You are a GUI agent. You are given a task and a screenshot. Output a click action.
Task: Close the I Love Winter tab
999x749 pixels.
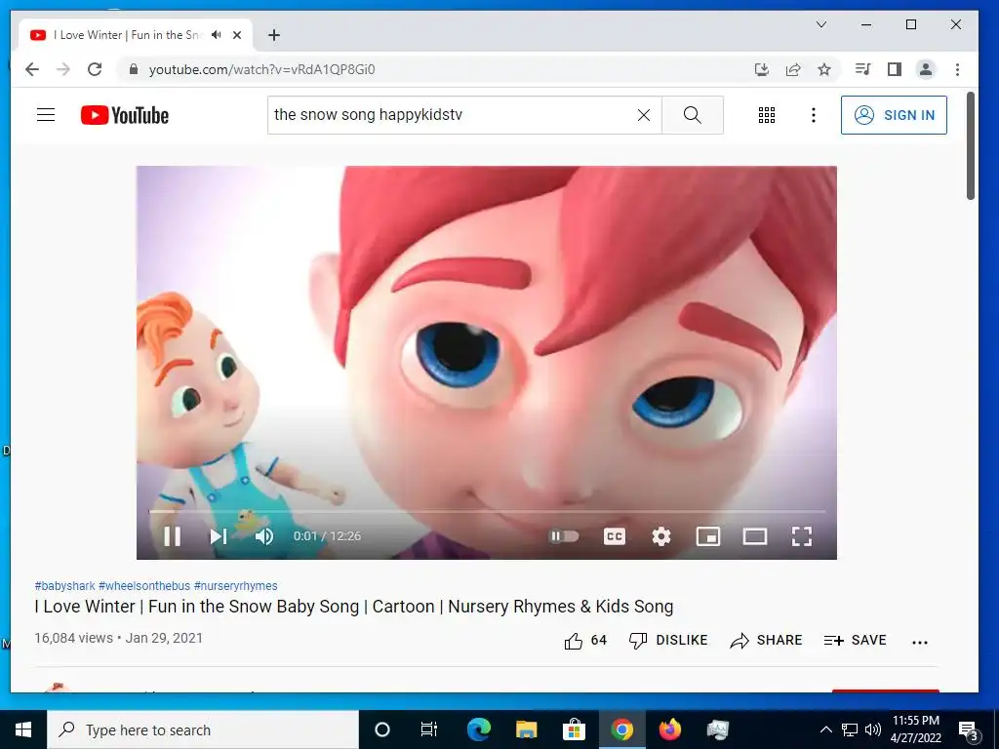pos(237,35)
